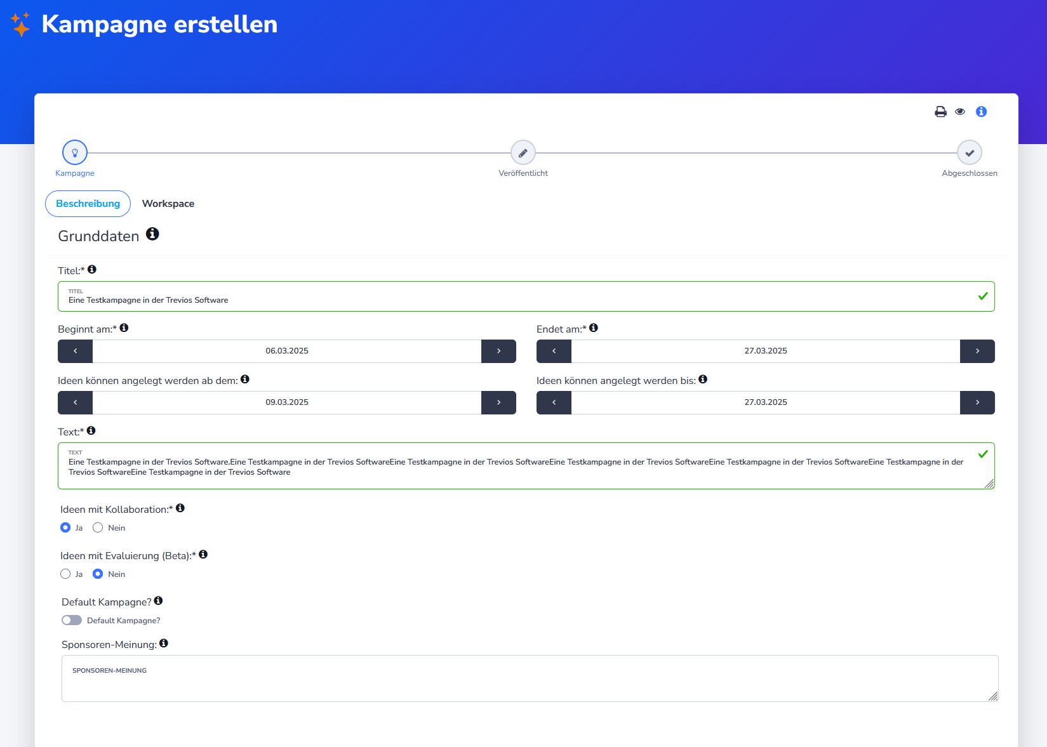Image resolution: width=1047 pixels, height=747 pixels.
Task: Advance the ideas-until date forward
Action: 977,402
